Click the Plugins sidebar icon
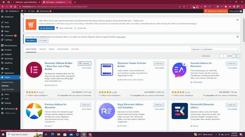Viewport: 245px width, 137px height. (2, 77)
